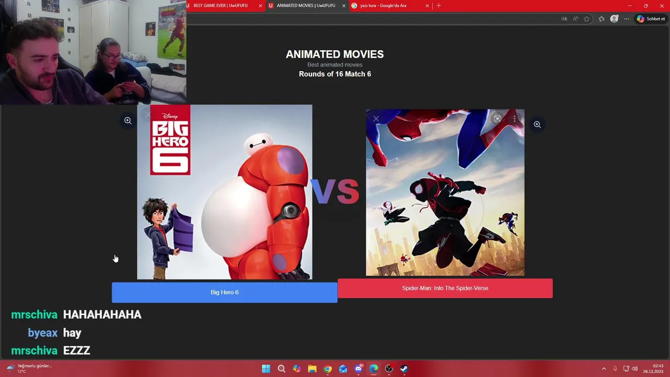Open Microsoft Edge taskbar icon
This screenshot has height=377, width=670.
(x=374, y=369)
